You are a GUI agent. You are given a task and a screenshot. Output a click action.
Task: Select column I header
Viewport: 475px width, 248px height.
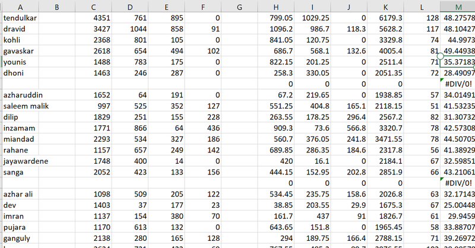tap(312, 7)
